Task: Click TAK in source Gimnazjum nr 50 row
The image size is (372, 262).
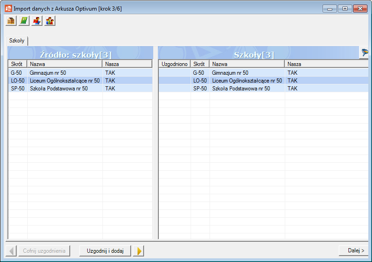Action: [110, 73]
